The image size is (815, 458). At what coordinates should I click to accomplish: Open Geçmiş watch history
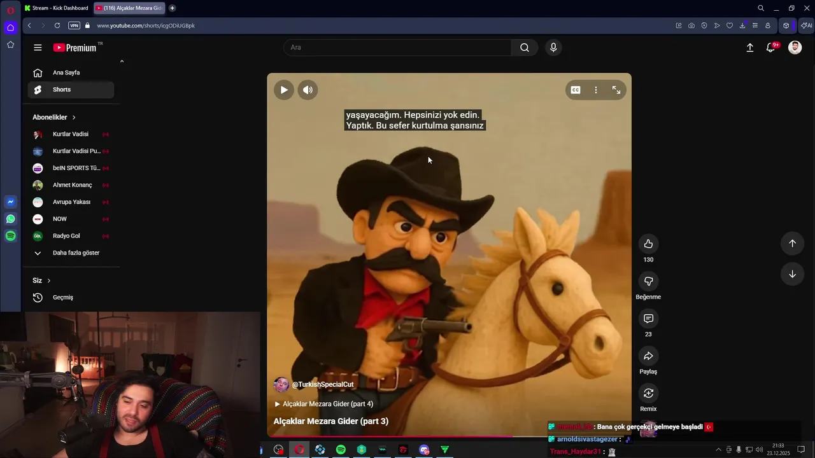point(71,298)
